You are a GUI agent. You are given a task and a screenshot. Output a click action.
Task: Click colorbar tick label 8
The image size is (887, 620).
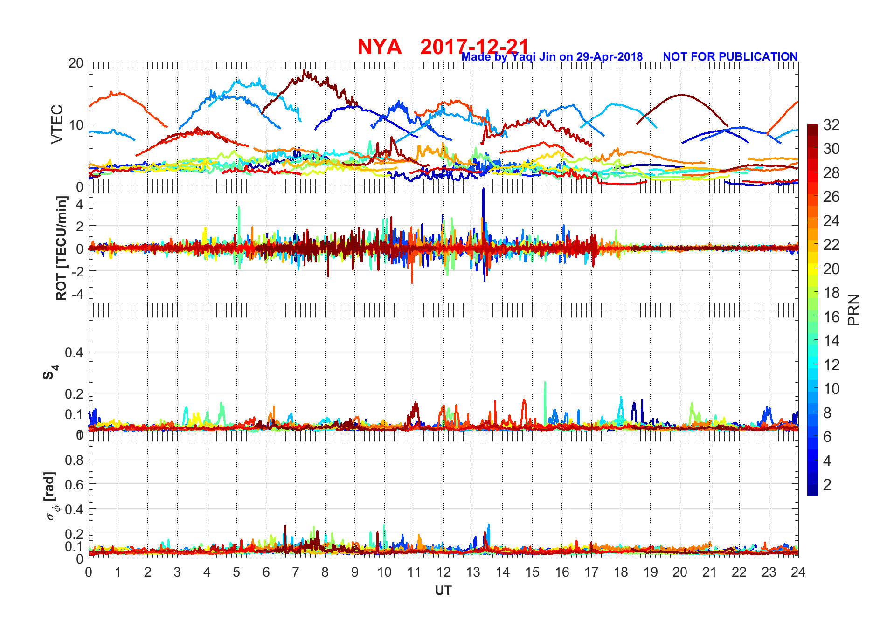pyautogui.click(x=827, y=413)
